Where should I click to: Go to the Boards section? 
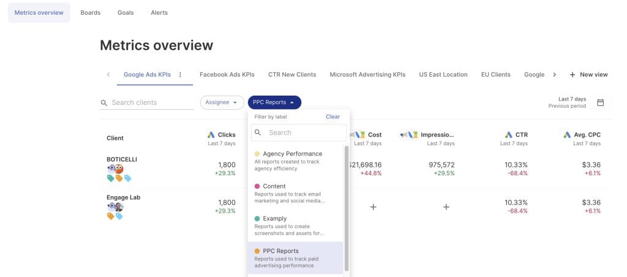[x=91, y=13]
